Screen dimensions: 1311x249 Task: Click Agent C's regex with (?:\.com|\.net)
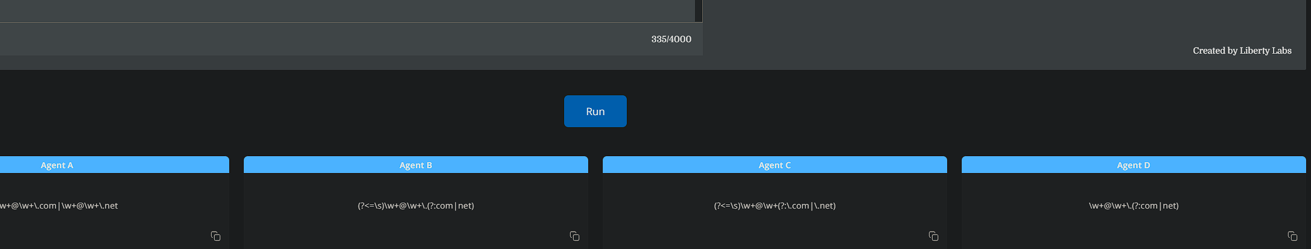click(775, 206)
